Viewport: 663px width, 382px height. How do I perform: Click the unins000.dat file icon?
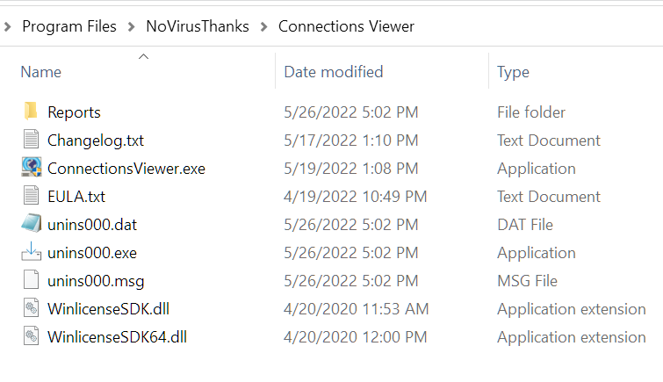31,224
